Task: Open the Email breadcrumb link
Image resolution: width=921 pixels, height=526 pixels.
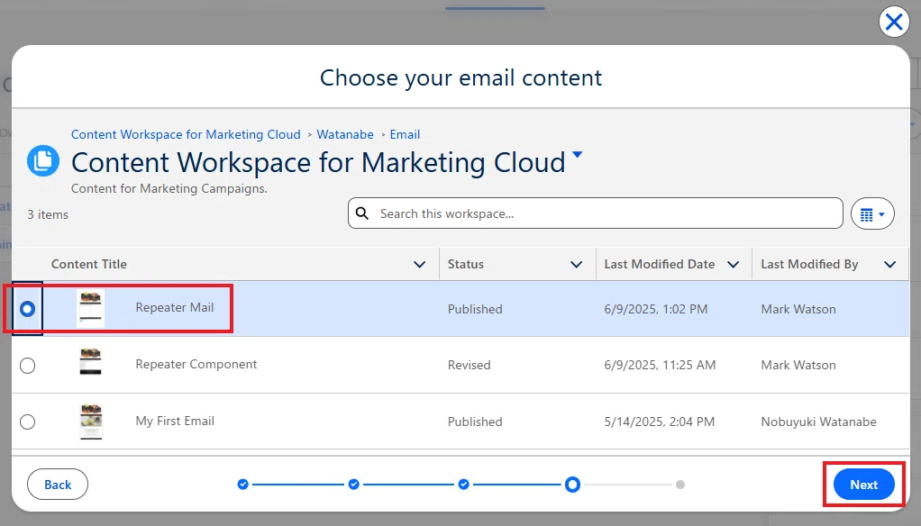Action: 405,134
